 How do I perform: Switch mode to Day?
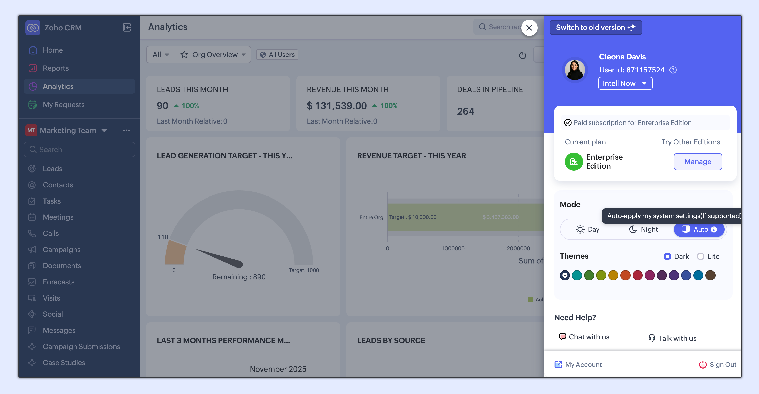point(587,230)
